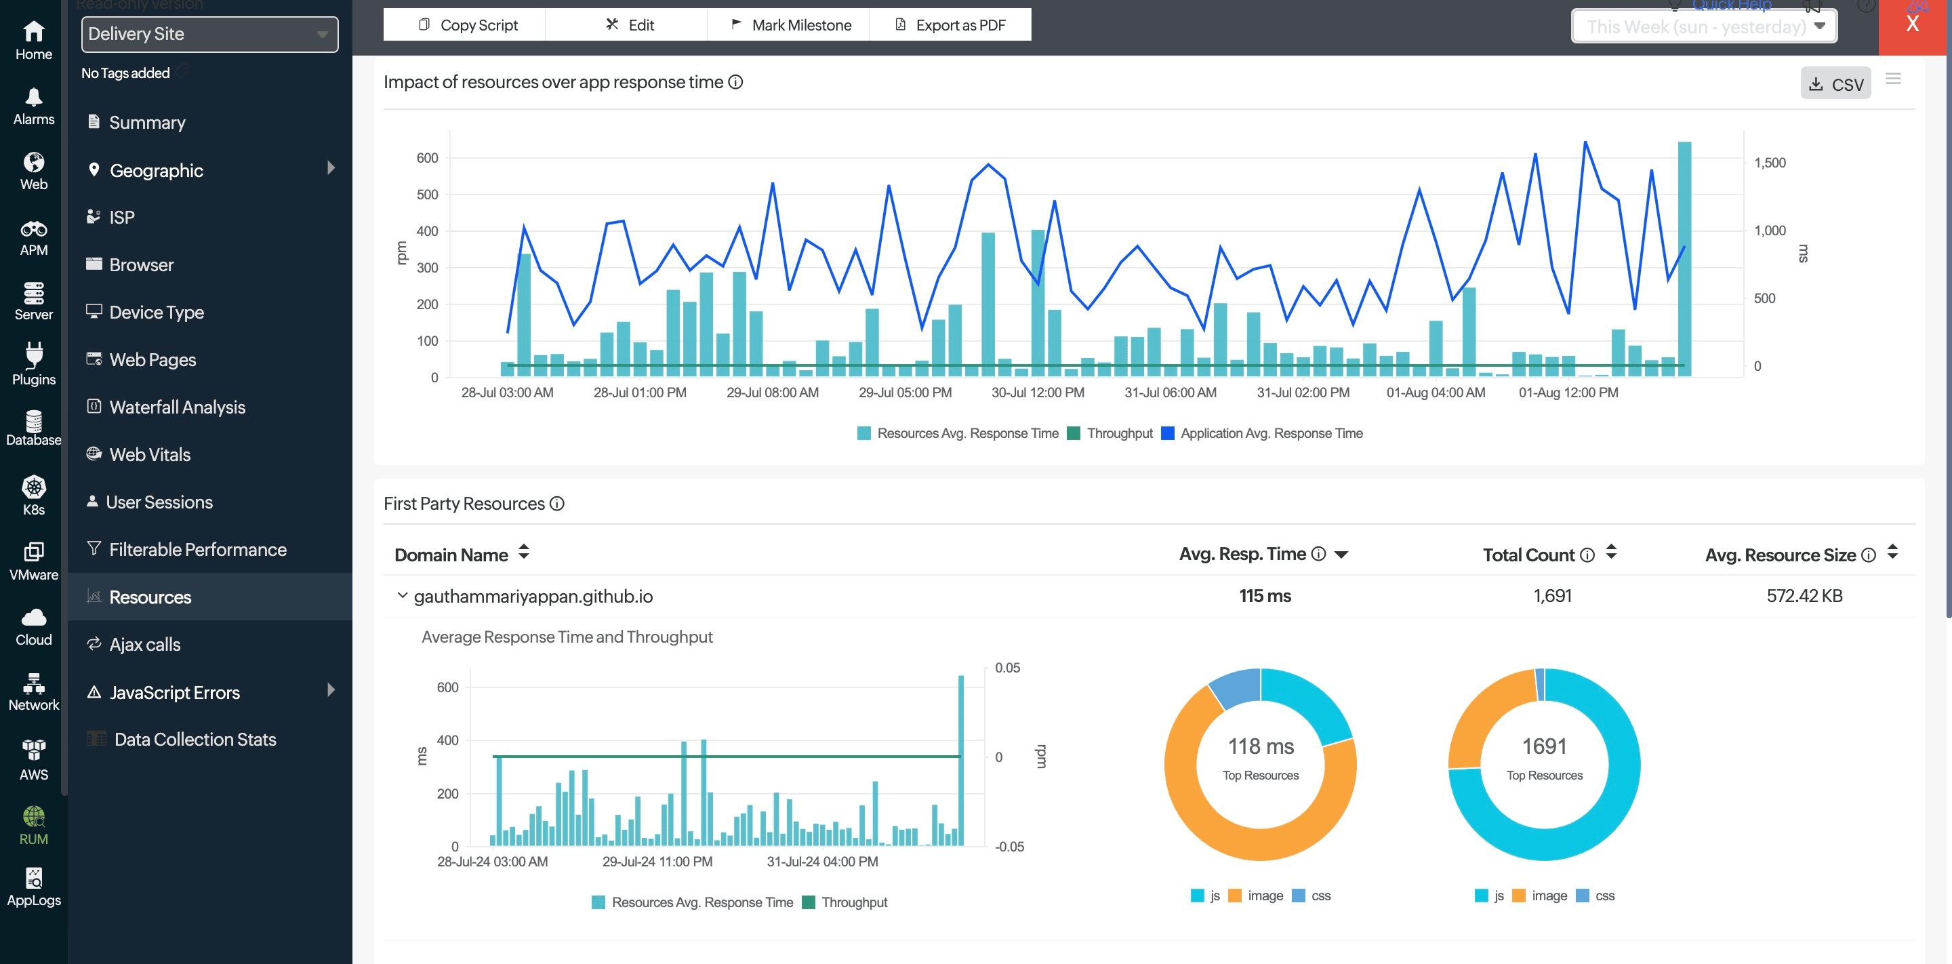Viewport: 1952px width, 964px height.
Task: Go to the Plugins plug icon
Action: click(33, 355)
